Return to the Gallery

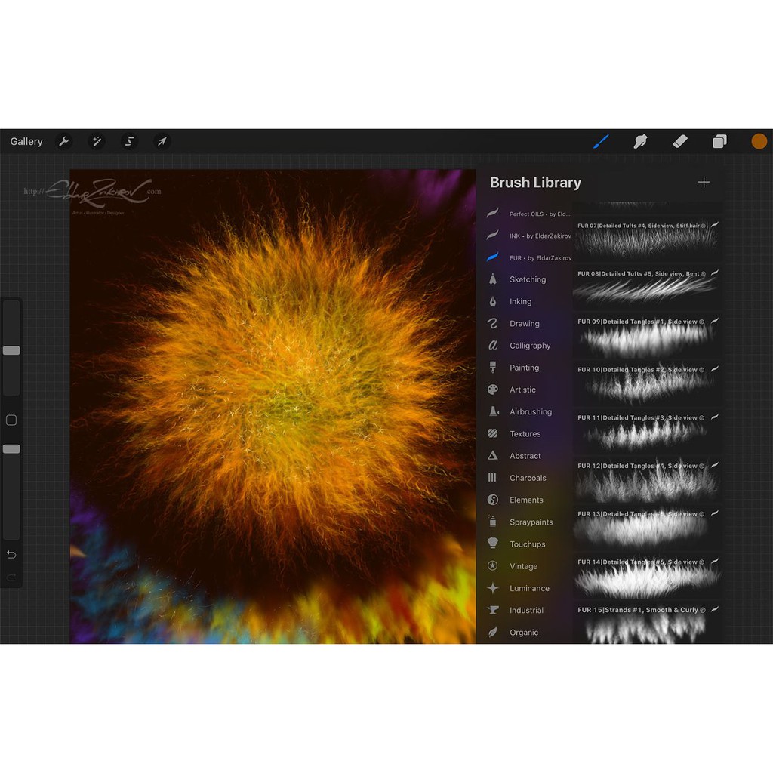(x=26, y=141)
